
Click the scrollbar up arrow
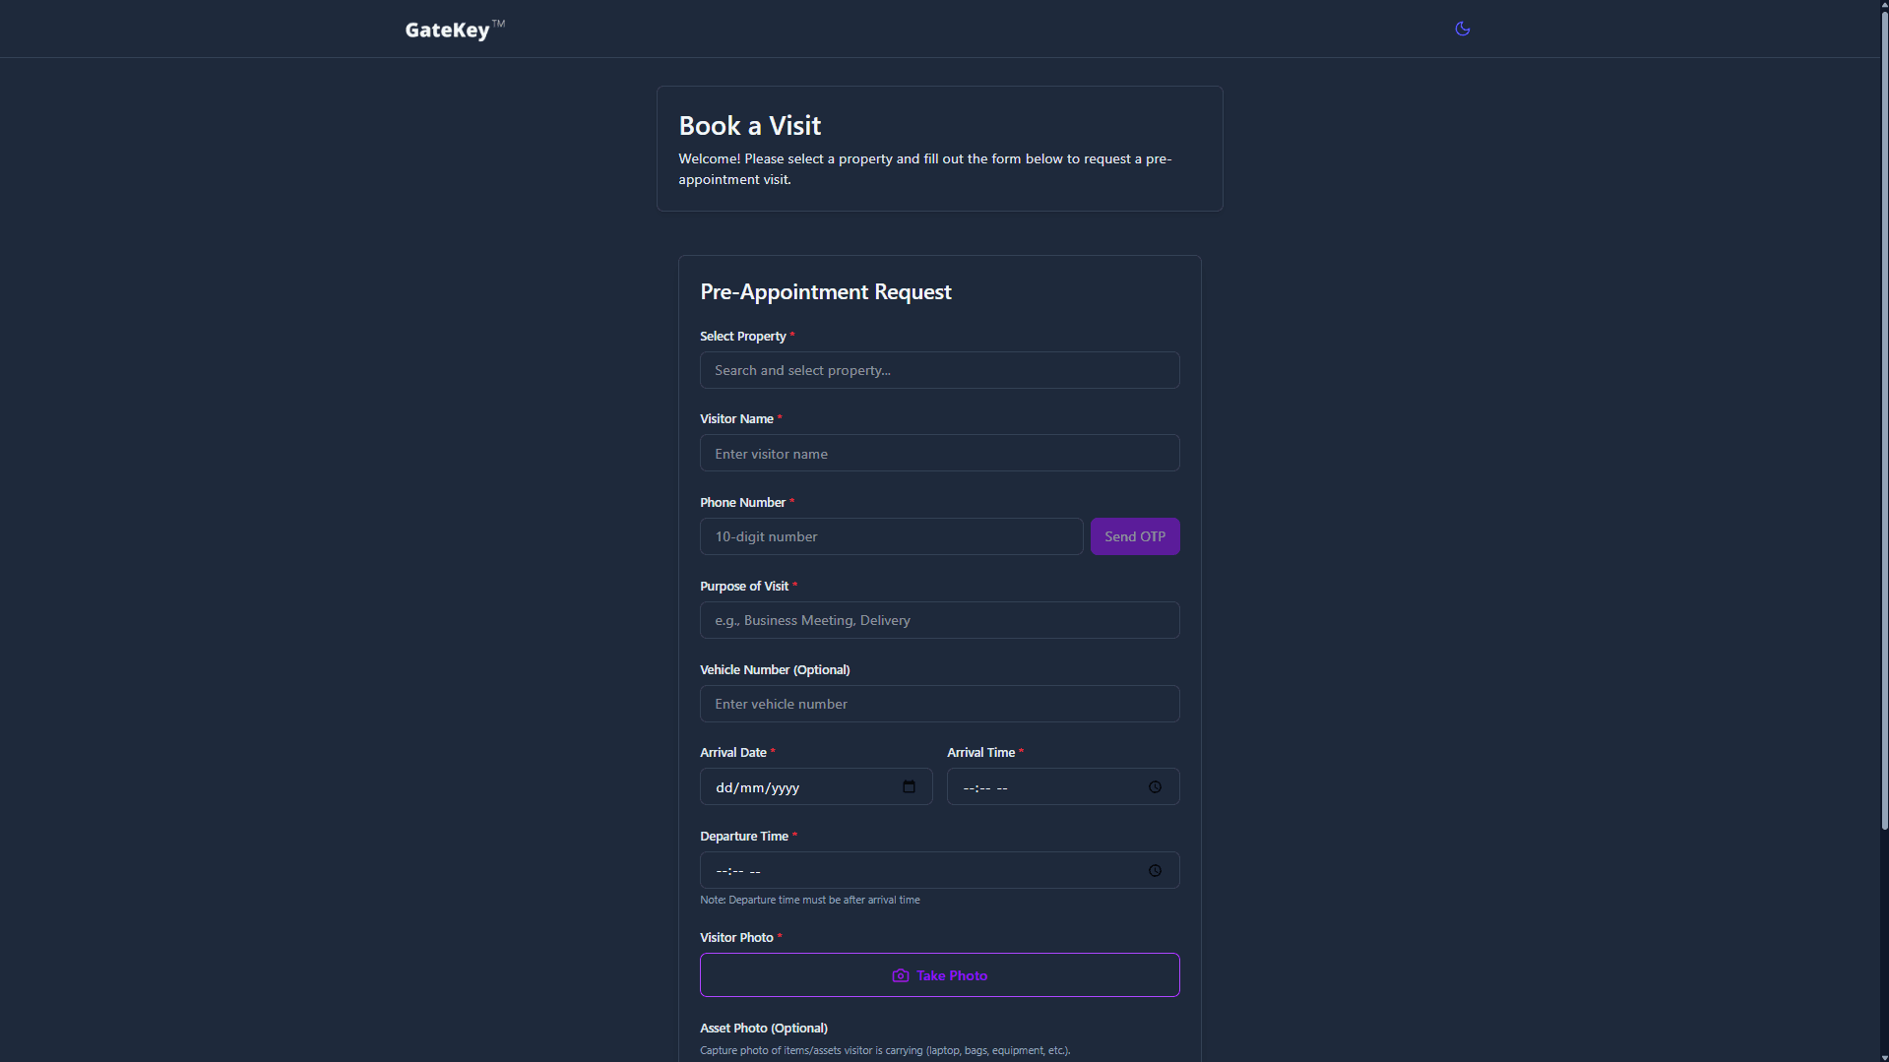[1883, 5]
